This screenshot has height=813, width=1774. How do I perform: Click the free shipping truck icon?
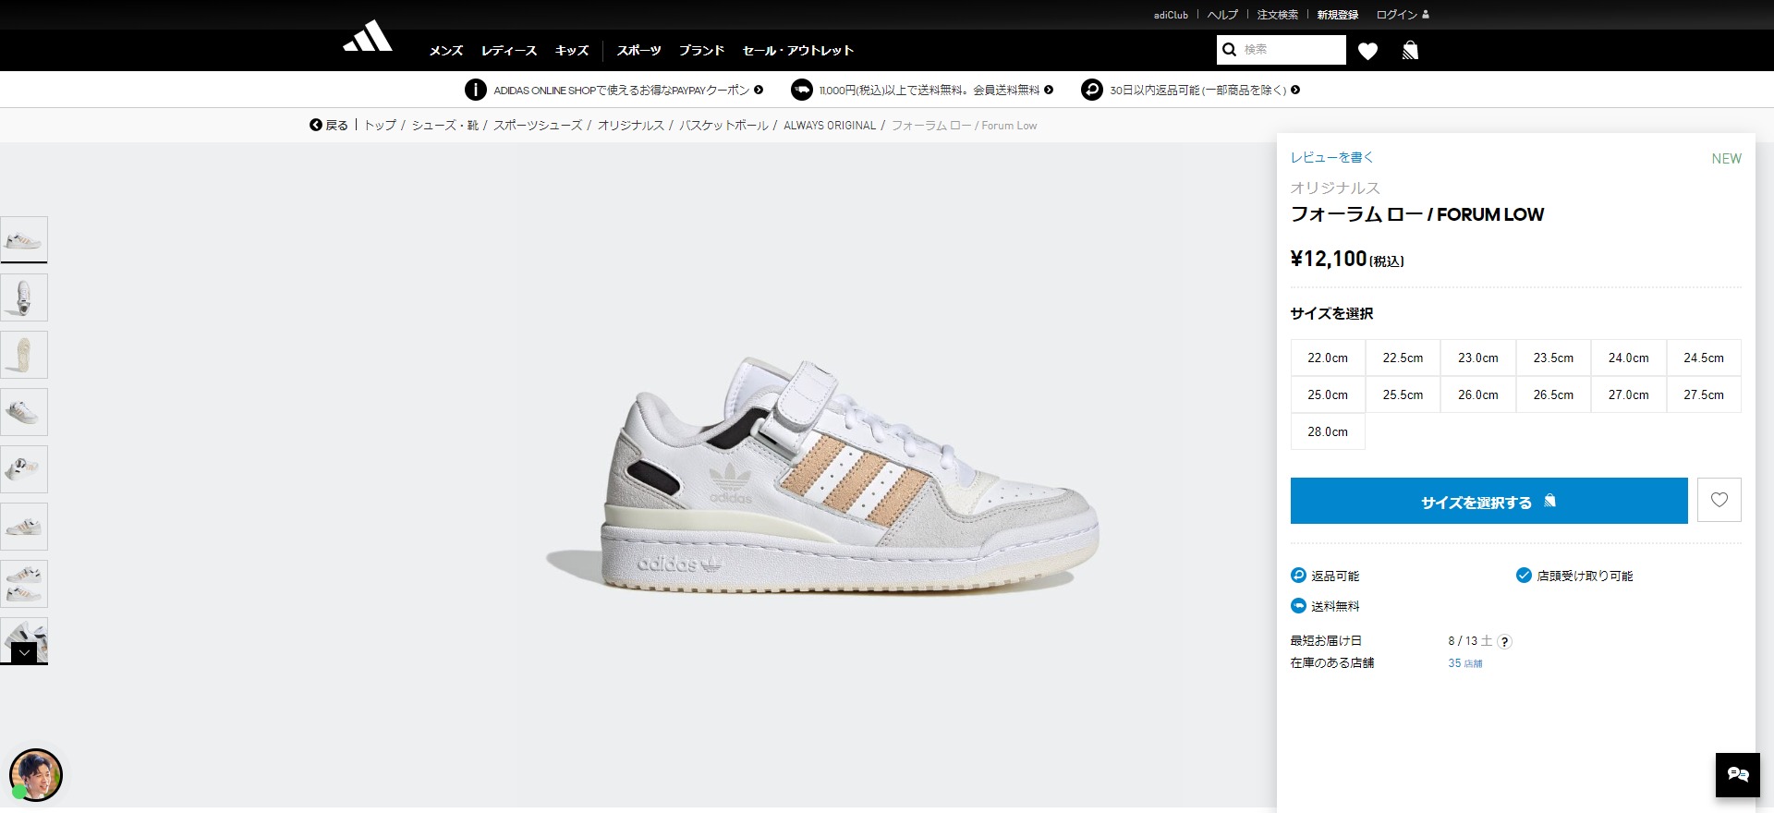(x=801, y=90)
